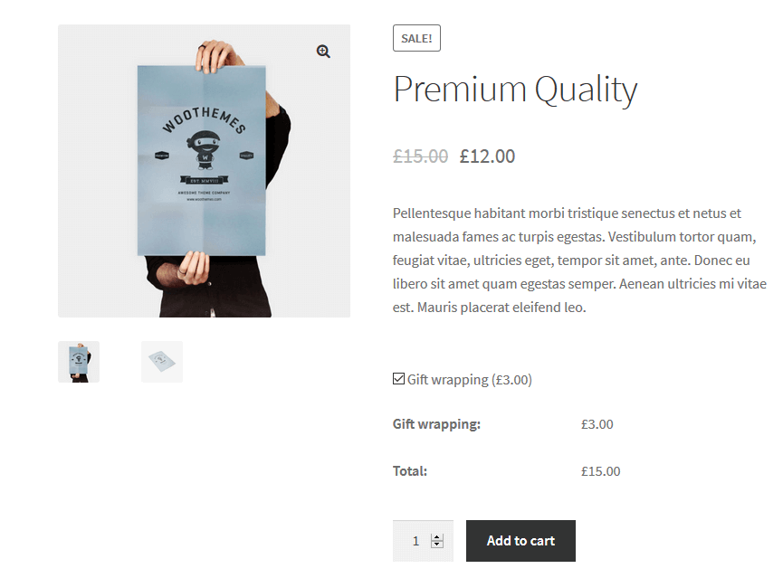
Task: Toggle the Gift wrapping checkbox
Action: (x=398, y=379)
